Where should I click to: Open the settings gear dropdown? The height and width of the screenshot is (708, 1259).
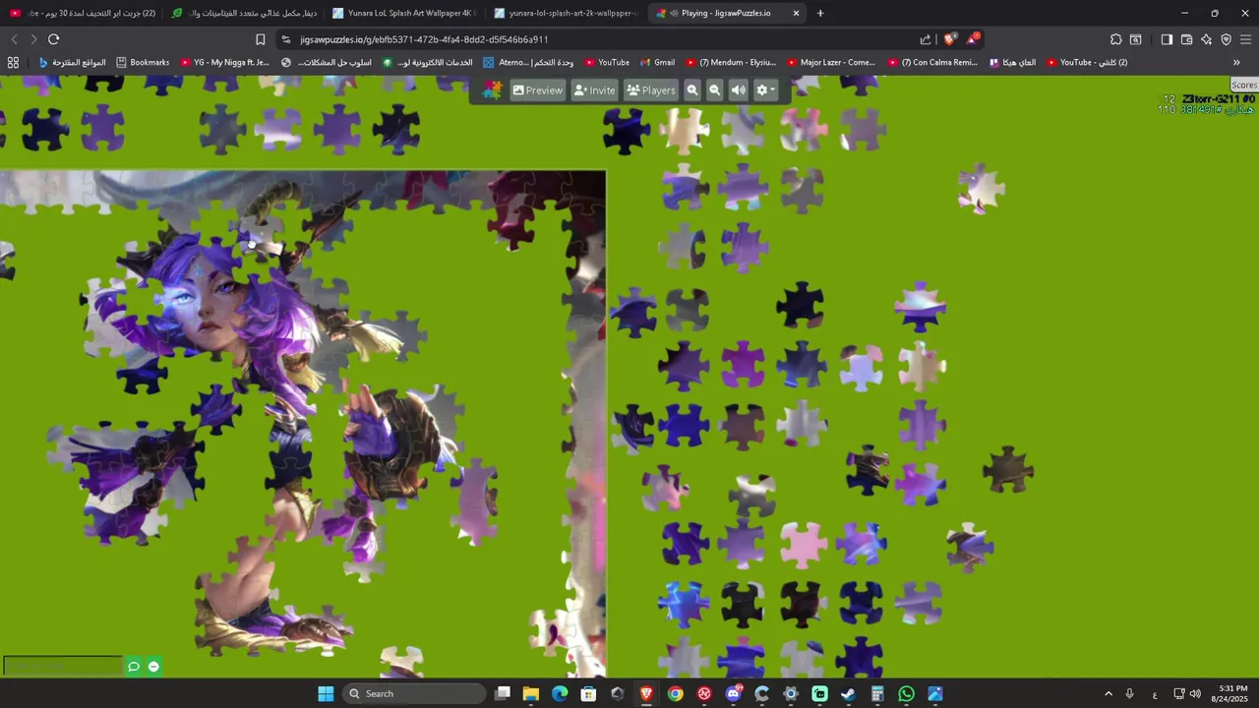pos(765,89)
